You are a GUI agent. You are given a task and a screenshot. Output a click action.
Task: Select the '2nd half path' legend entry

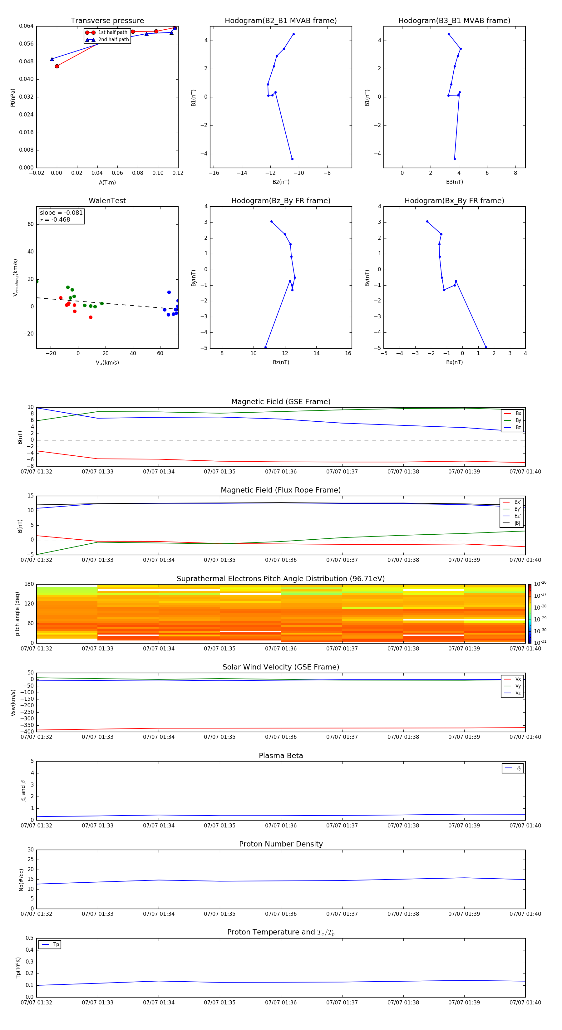point(107,40)
